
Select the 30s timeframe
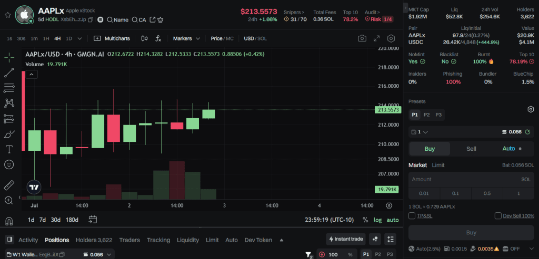pos(21,38)
